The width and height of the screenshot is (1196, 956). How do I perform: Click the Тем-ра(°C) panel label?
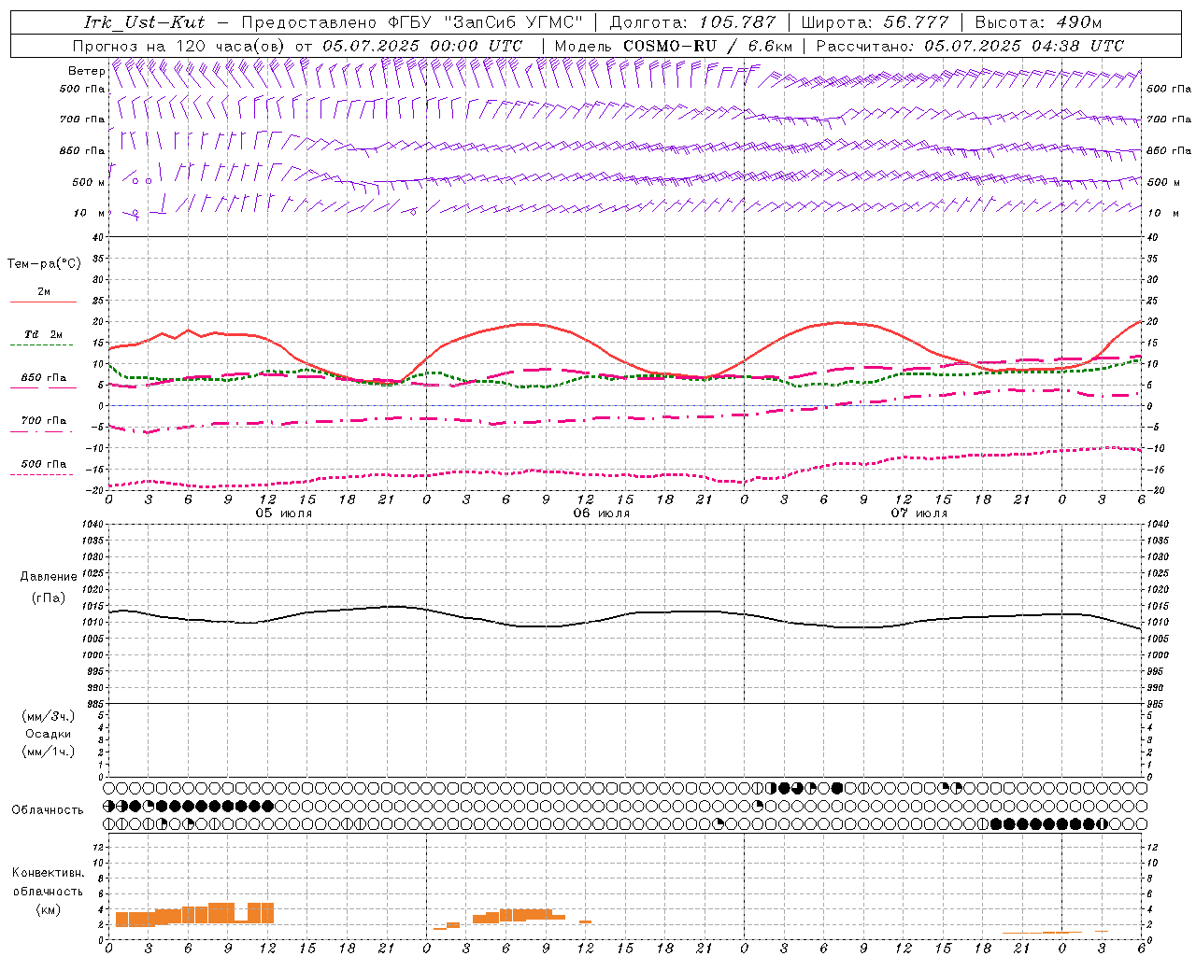(44, 264)
